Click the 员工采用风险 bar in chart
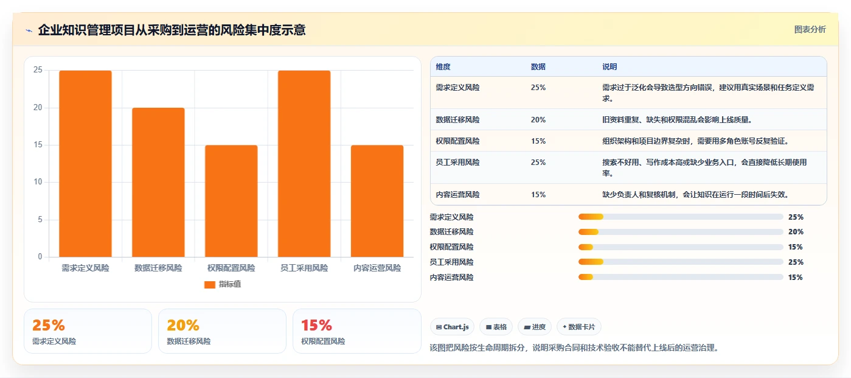Image resolution: width=851 pixels, height=378 pixels. (x=304, y=164)
